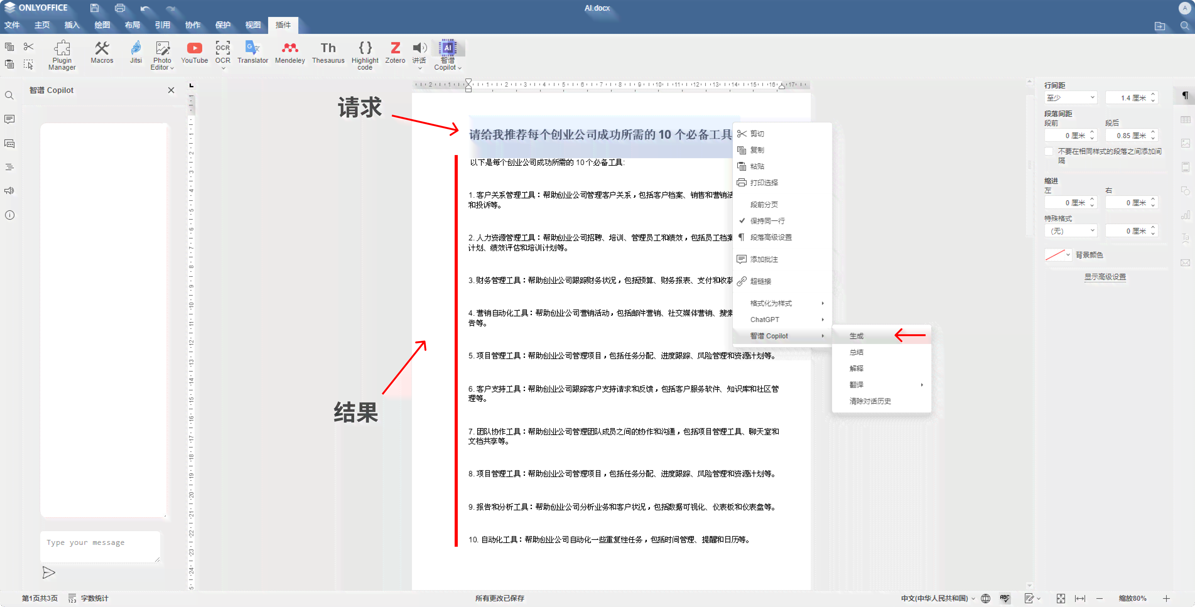Select 添加批注 in the context menu
This screenshot has height=607, width=1195.
coord(782,259)
